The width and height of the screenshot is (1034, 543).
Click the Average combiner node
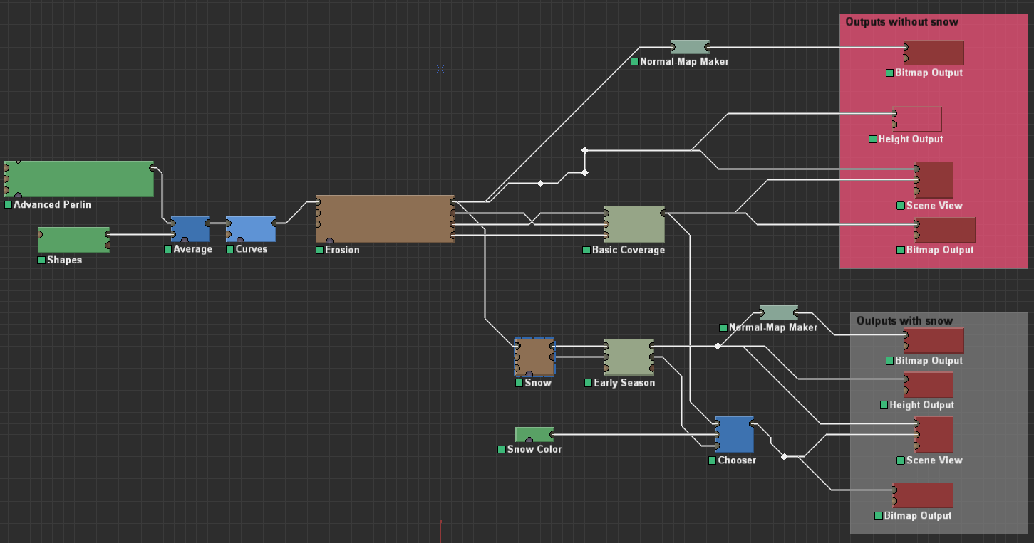190,228
